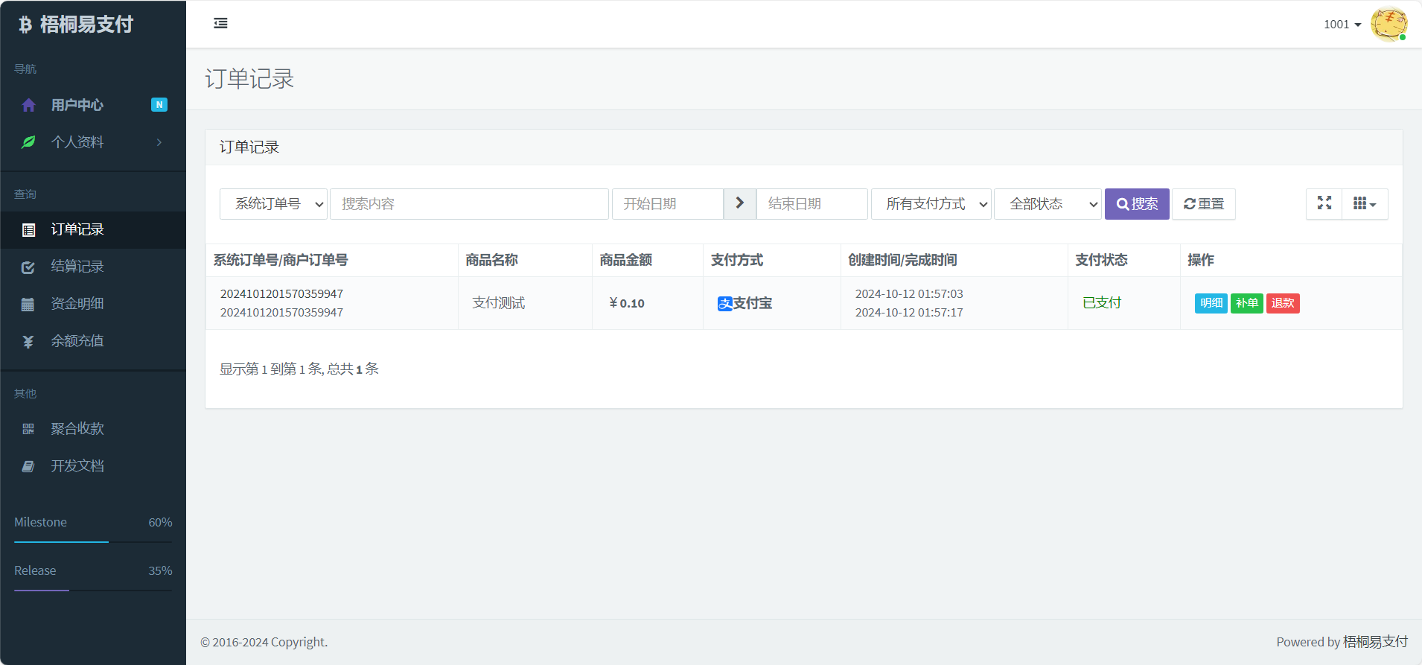1422x665 pixels.
Task: Click the home icon beside 用户中心
Action: (x=28, y=105)
